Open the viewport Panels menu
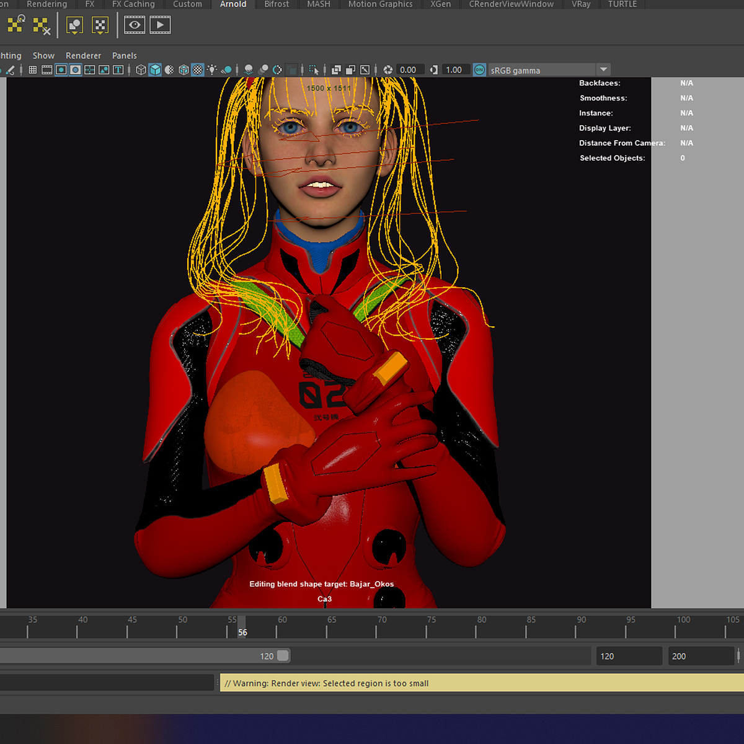 [125, 56]
